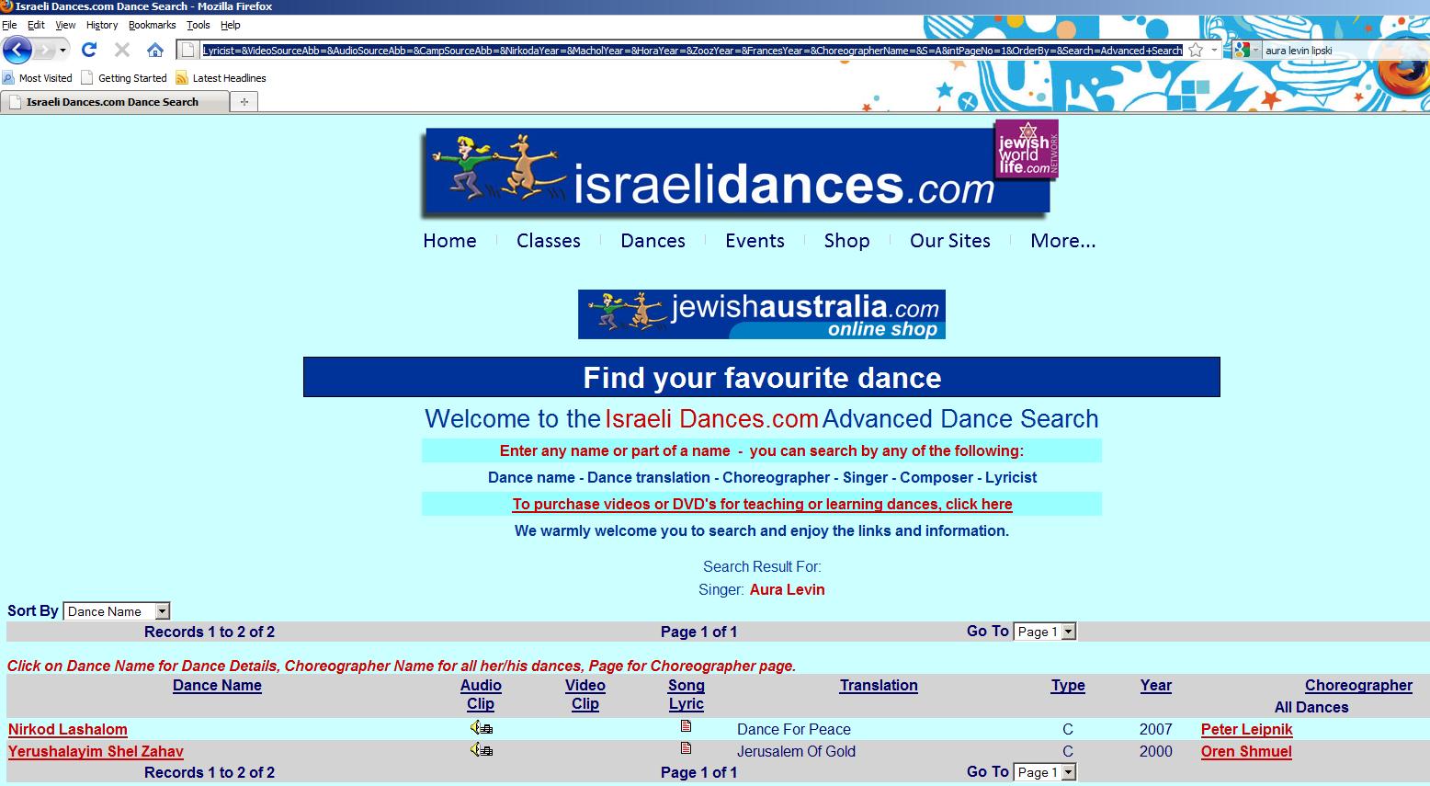The height and width of the screenshot is (786, 1430).
Task: Click the Getting Started bookmark
Action: (x=124, y=78)
